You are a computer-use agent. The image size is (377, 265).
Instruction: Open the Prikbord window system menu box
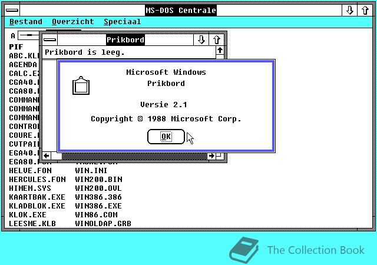(x=49, y=39)
